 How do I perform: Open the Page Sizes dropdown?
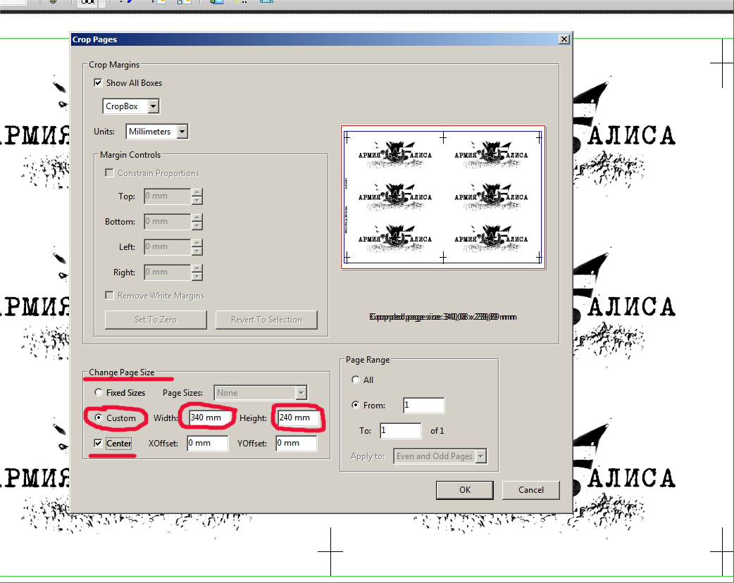pos(260,393)
